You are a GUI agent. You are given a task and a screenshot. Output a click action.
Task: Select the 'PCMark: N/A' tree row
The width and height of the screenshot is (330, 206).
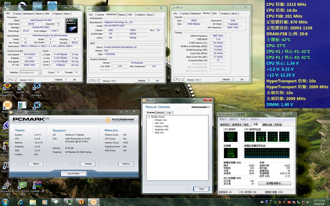[161, 120]
